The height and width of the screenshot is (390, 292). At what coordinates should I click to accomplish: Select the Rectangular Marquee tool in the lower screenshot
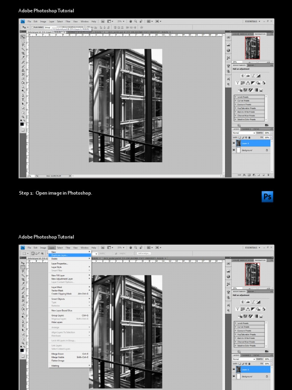pos(23,267)
